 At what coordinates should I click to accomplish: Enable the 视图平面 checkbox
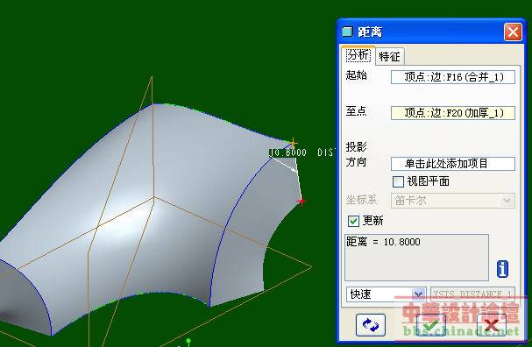click(x=398, y=181)
